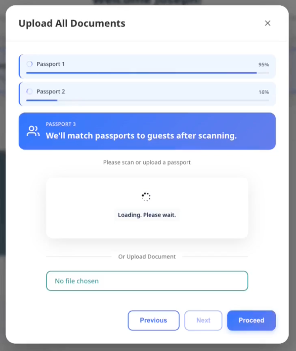Click the loading spinner icon

click(x=146, y=197)
